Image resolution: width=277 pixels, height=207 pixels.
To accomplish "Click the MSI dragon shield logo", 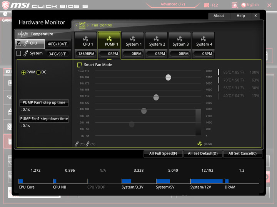I will (5, 5).
